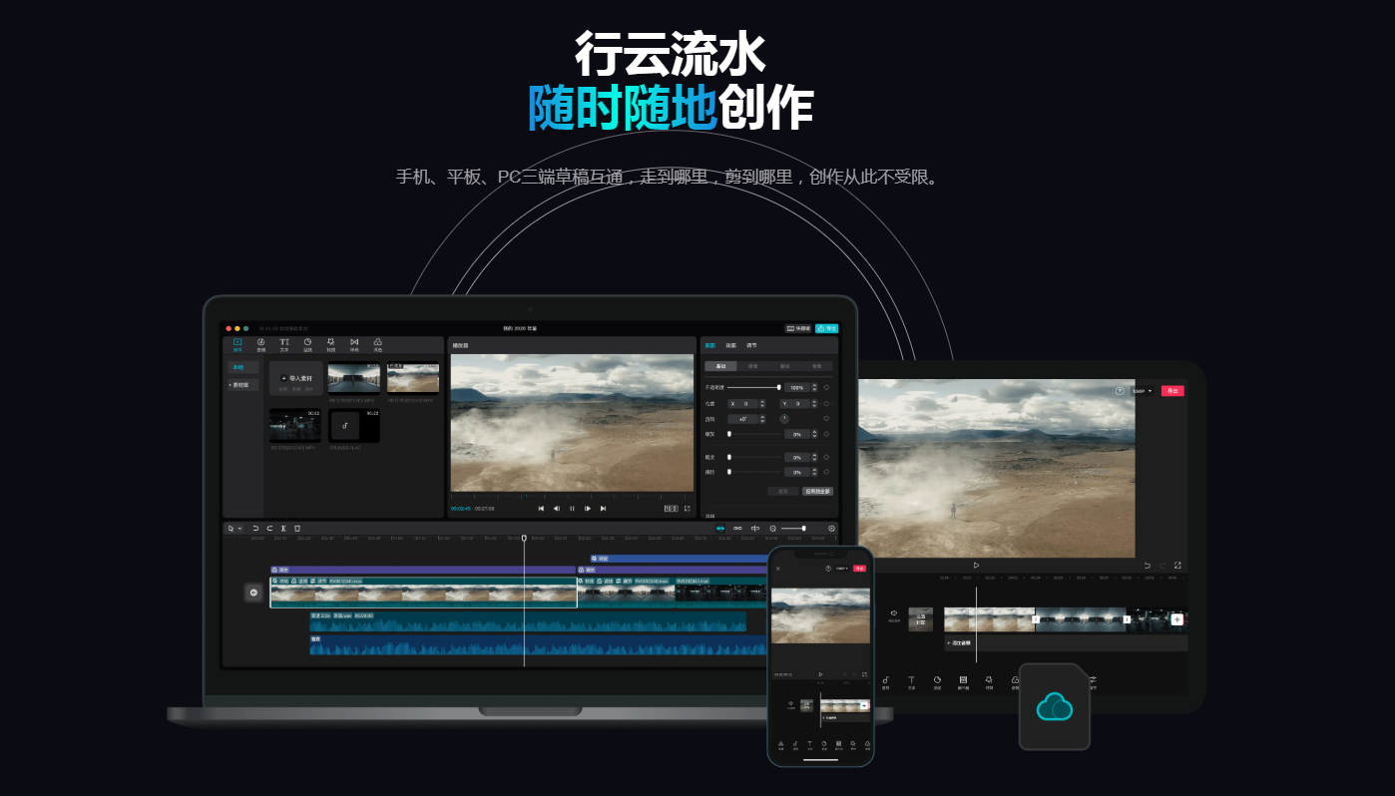Switch to the second properties tab
Screen dimensions: 1395x796
[730, 345]
